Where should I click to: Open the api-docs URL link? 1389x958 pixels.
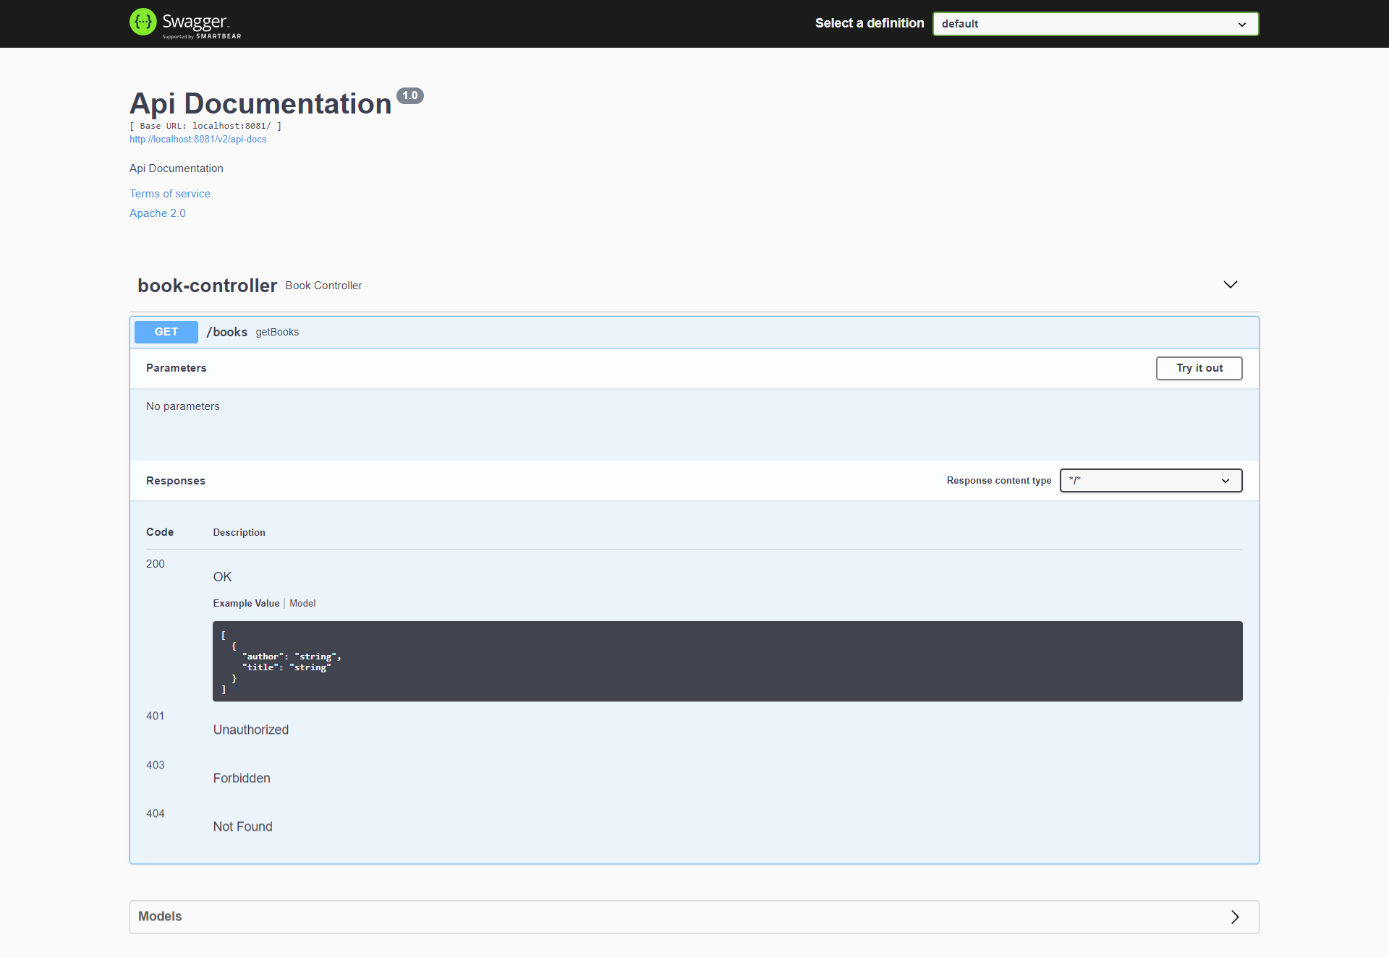[197, 140]
